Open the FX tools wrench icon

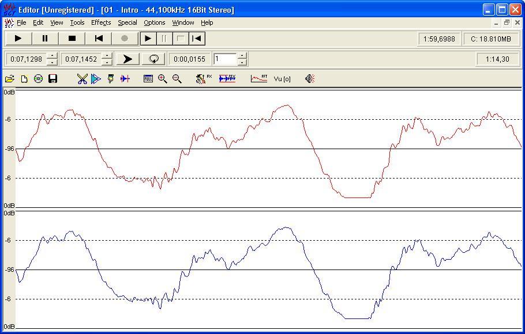[x=204, y=79]
